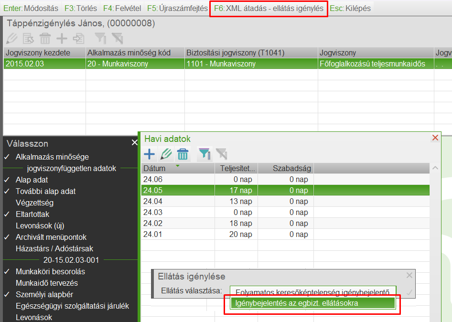
Task: Delete row using Havi adatok trash icon
Action: pos(183,154)
